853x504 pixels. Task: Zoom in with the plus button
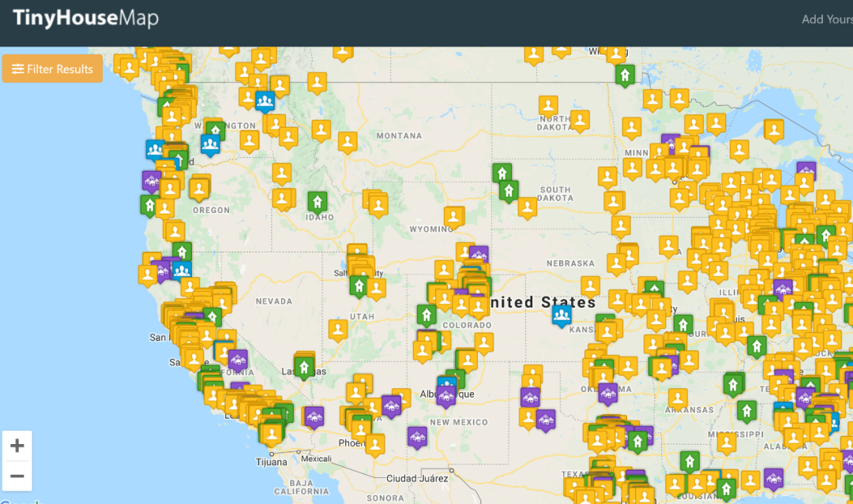(x=17, y=446)
